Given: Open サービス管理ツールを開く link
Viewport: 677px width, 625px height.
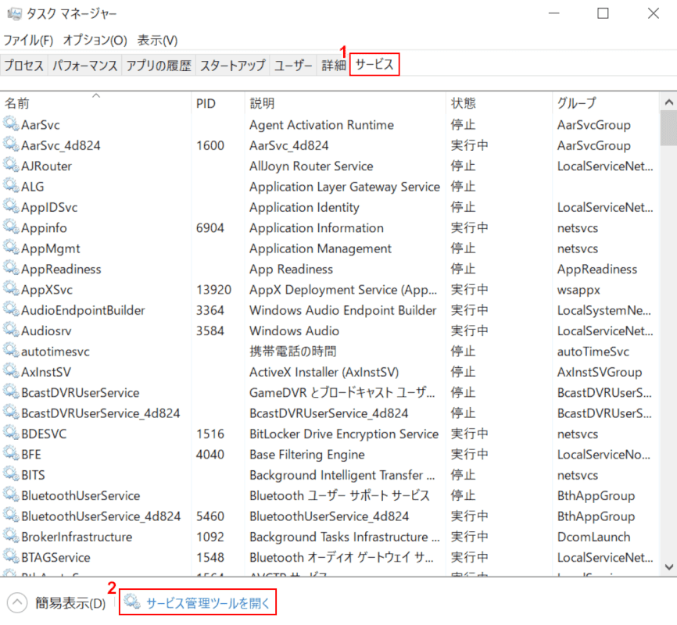Looking at the screenshot, I should tap(208, 602).
